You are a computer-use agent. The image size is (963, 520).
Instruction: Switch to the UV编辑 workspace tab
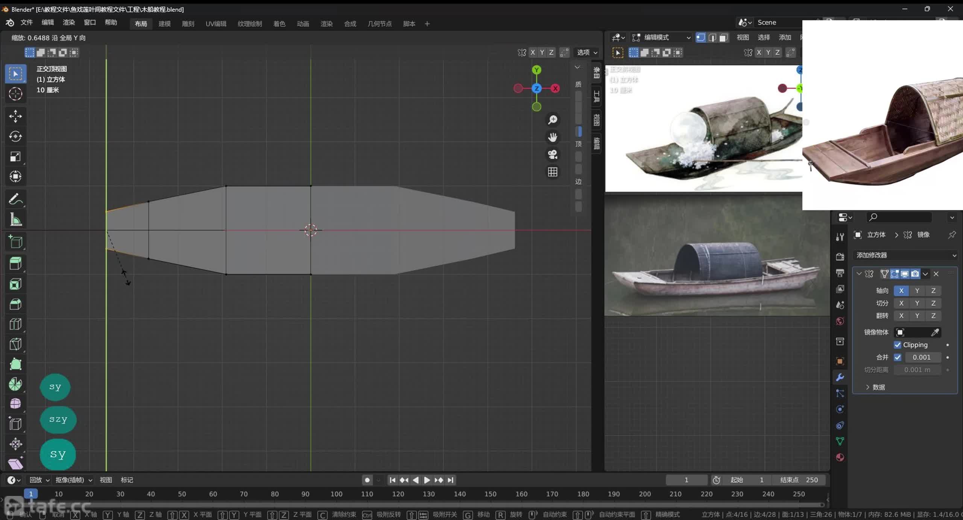(x=216, y=24)
